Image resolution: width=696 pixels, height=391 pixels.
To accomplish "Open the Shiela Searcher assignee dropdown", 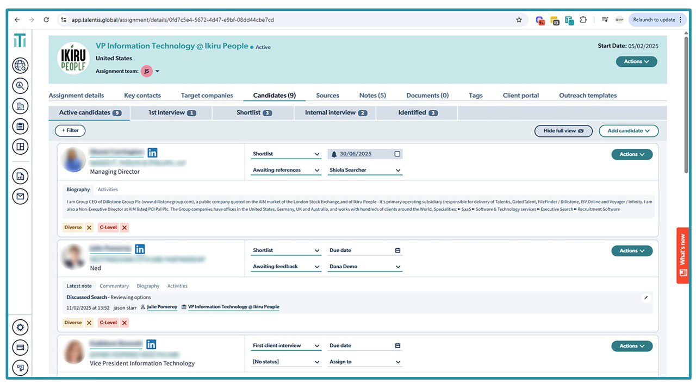I will (x=365, y=170).
